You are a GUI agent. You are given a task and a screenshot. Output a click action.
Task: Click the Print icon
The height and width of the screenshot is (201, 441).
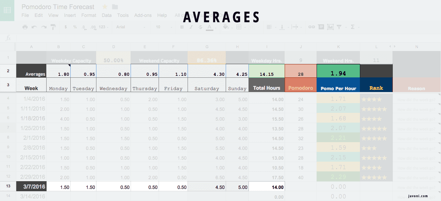25,27
